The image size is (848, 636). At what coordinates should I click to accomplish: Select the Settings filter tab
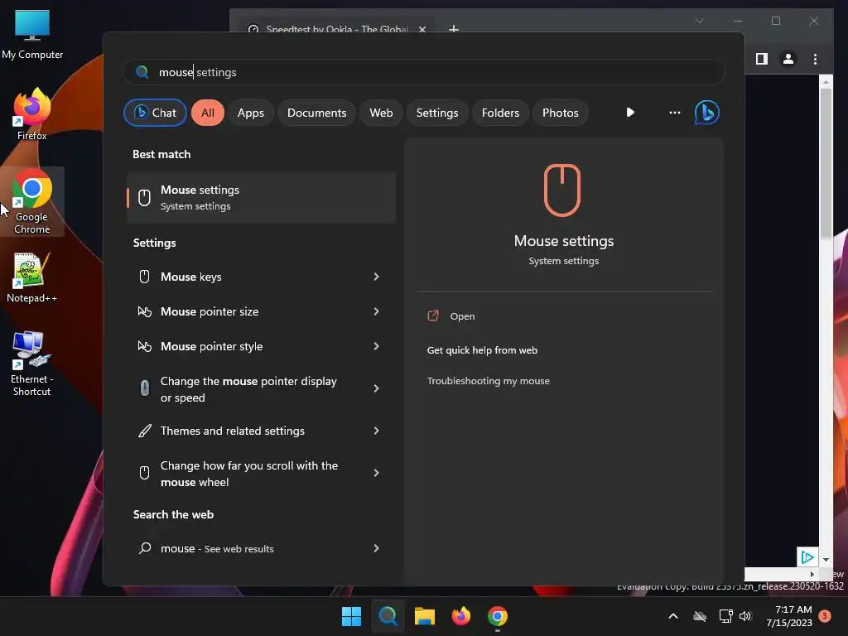tap(437, 113)
